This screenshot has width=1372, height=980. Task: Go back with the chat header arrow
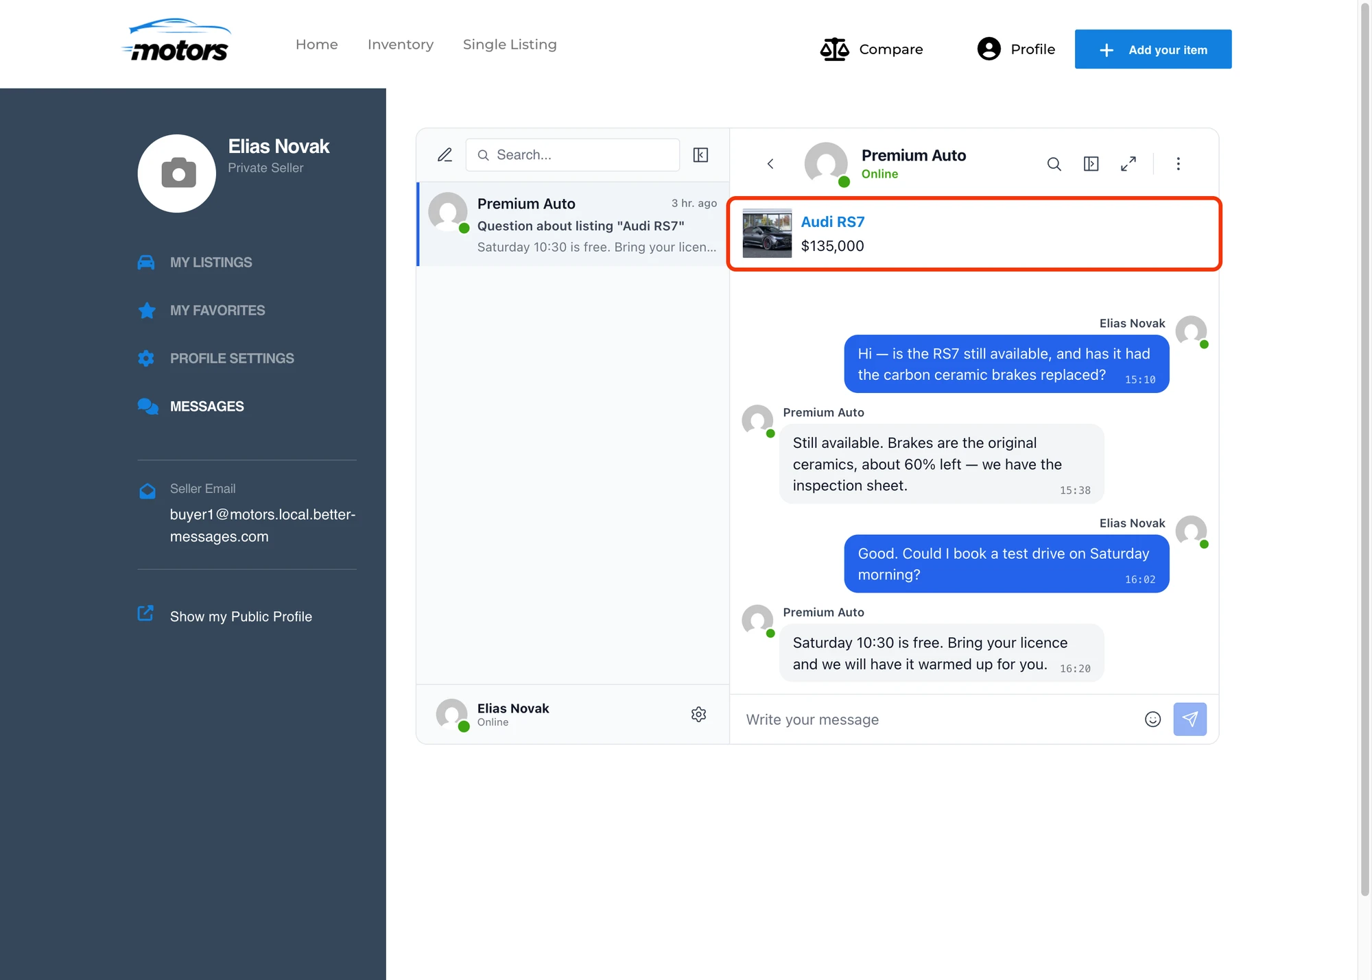[x=770, y=164]
